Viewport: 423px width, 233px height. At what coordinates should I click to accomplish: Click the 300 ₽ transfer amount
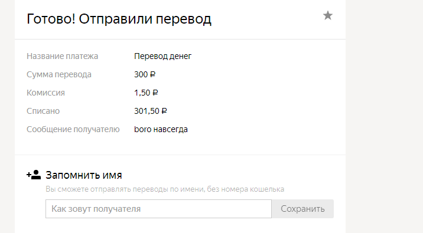[145, 74]
